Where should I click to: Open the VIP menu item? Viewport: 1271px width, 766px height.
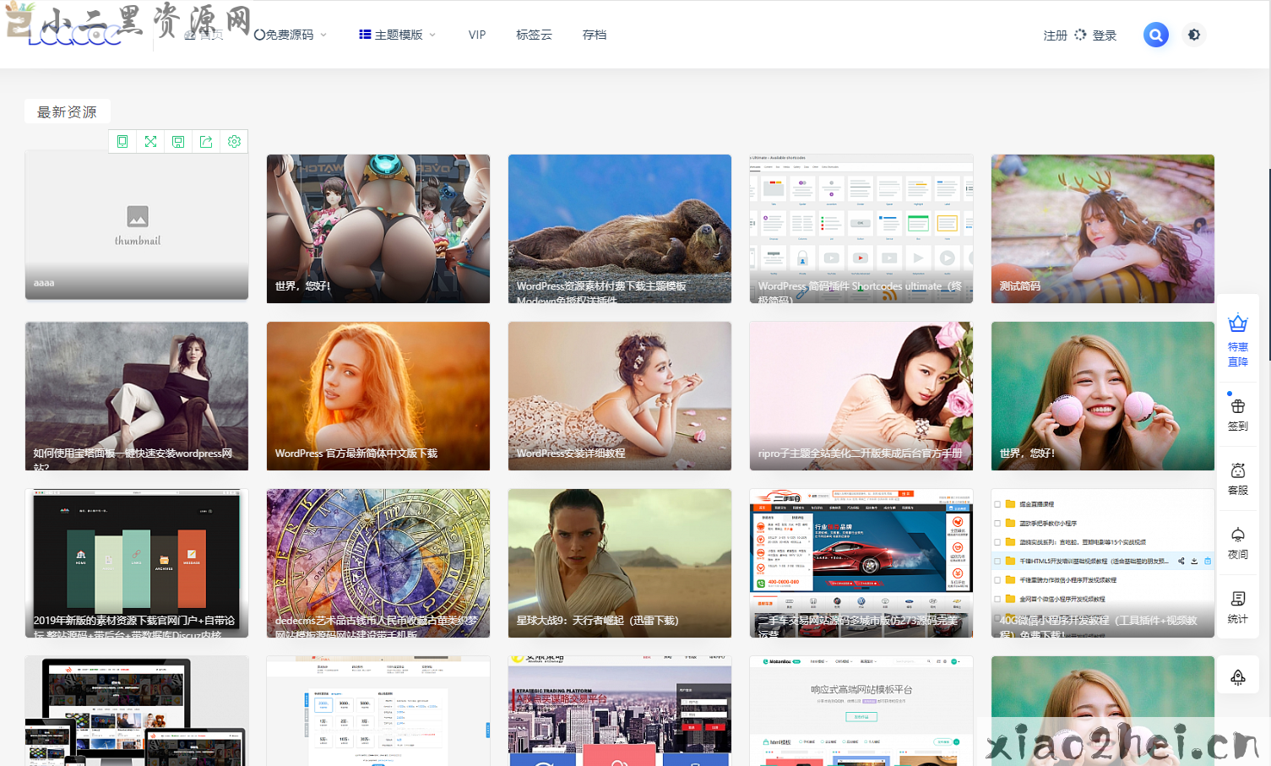click(x=477, y=35)
